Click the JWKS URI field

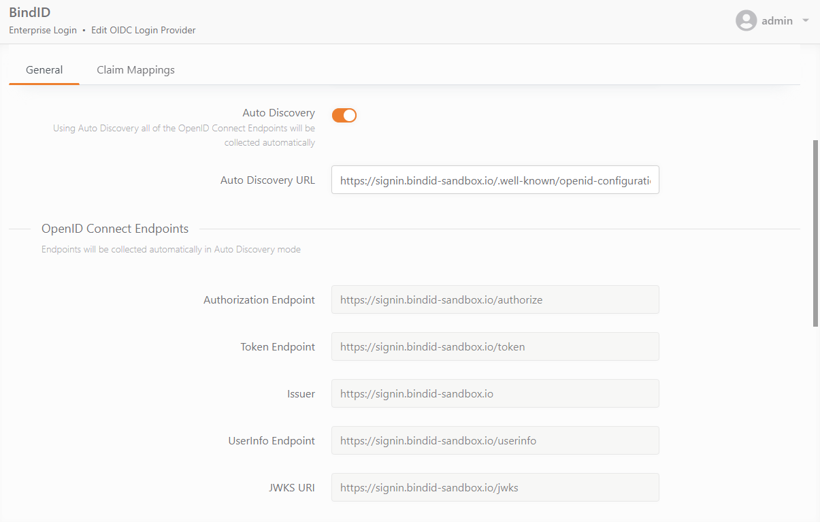point(495,487)
